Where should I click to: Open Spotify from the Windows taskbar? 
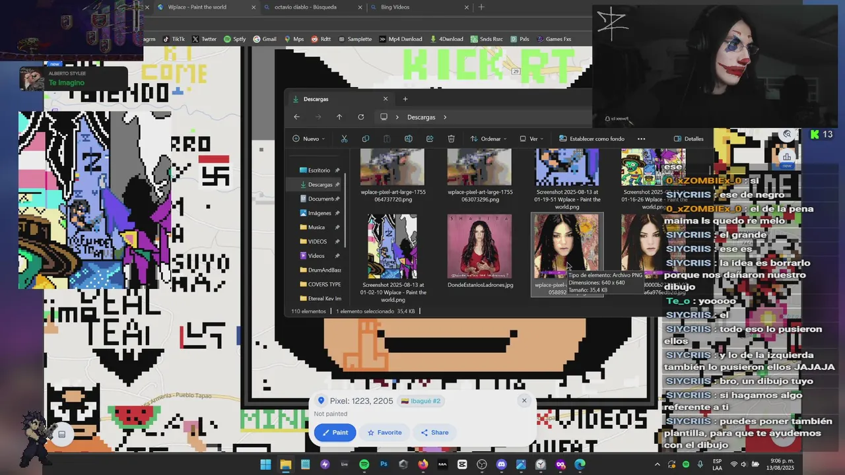pyautogui.click(x=364, y=464)
